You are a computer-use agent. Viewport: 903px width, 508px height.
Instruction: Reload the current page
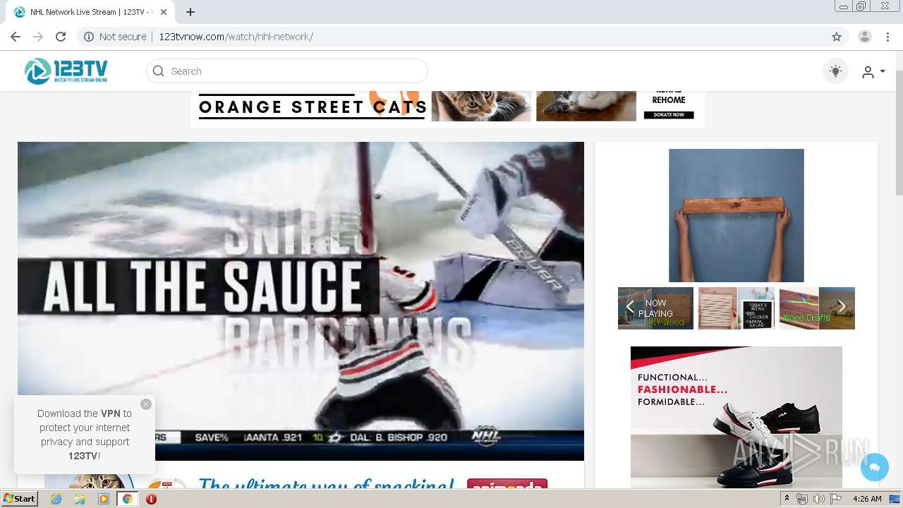61,37
